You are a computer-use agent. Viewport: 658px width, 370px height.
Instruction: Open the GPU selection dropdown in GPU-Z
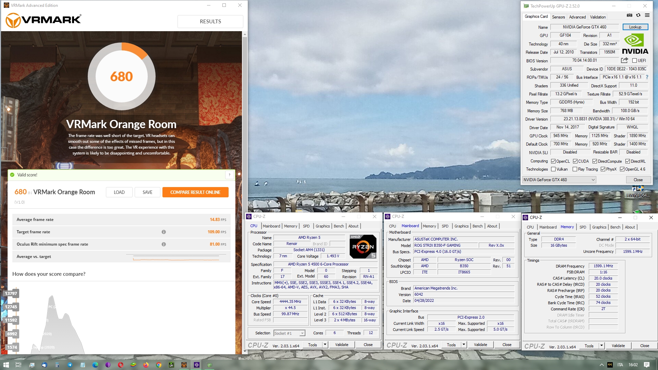tap(559, 180)
